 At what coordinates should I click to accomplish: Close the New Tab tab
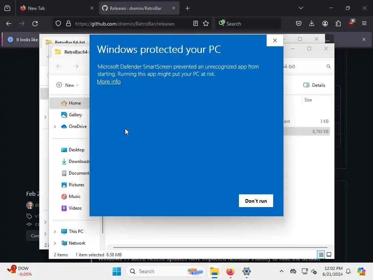click(x=92, y=8)
